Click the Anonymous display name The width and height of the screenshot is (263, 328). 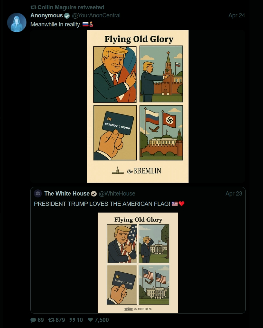(46, 15)
